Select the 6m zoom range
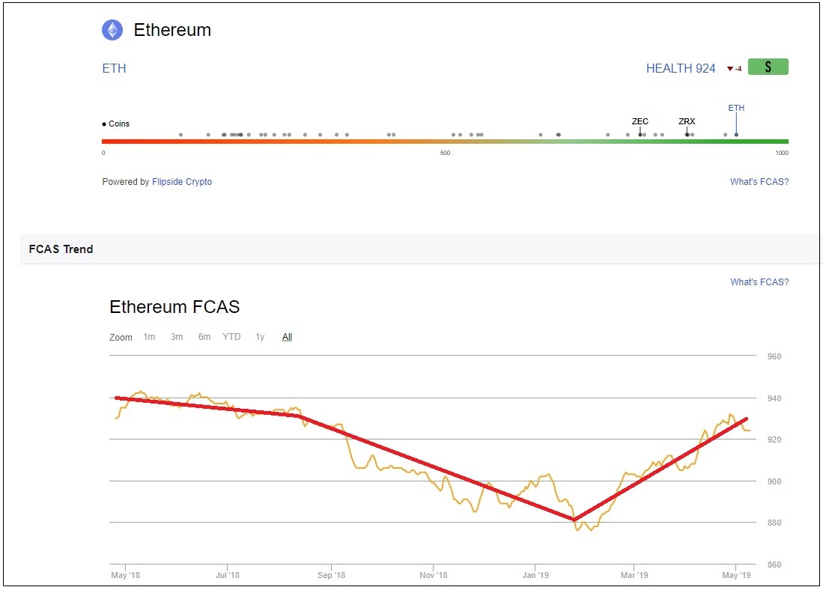The image size is (823, 590). click(x=204, y=337)
